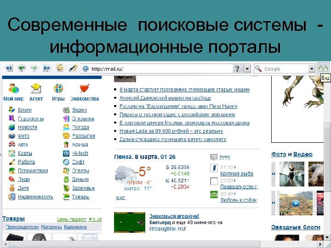Go forward with the green right arrow
Screen dimensions: 331x248
pos(34,68)
